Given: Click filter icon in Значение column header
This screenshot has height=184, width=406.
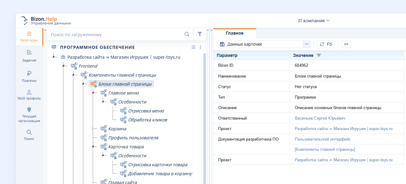Looking at the screenshot, I should tap(318, 55).
